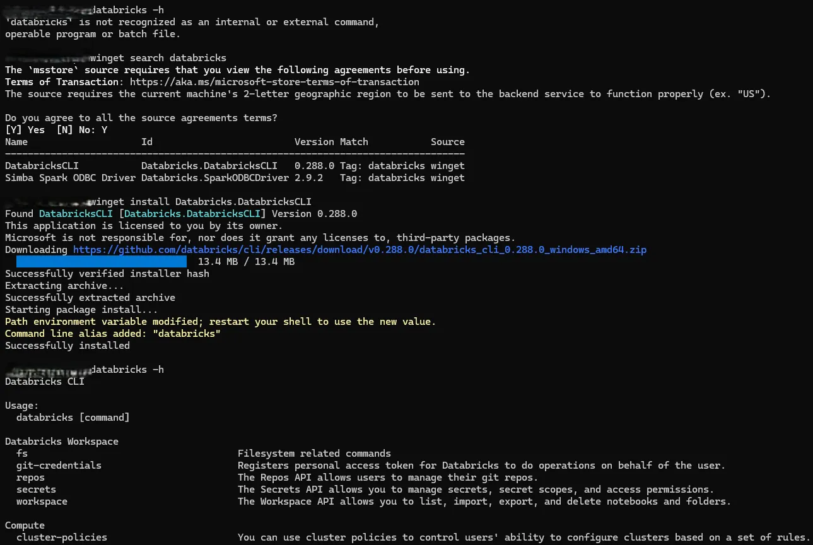
Task: Click the cyan DatabricksCLI name in Found line
Action: click(76, 214)
